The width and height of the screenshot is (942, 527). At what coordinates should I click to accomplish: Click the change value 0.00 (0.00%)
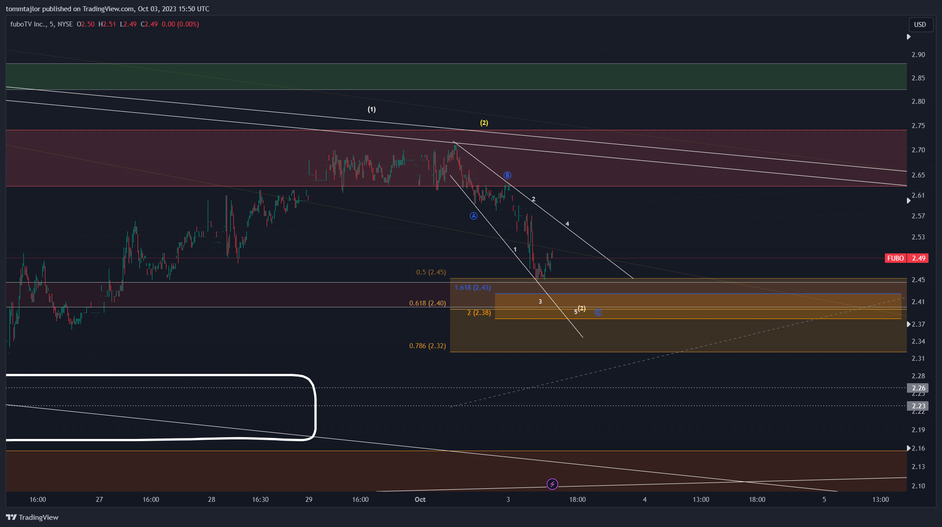(x=180, y=24)
